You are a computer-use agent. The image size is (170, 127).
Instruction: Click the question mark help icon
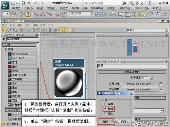[150, 3]
